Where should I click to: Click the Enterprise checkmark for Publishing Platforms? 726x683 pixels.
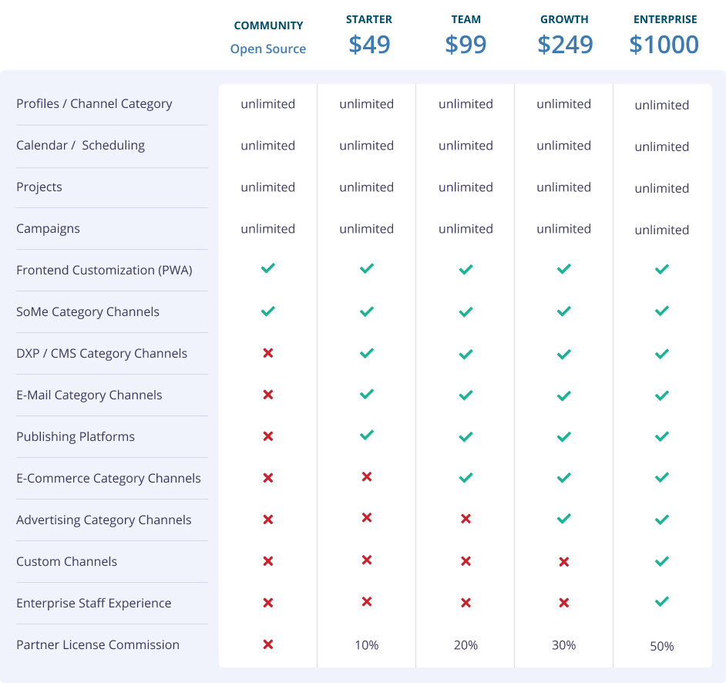(x=661, y=436)
